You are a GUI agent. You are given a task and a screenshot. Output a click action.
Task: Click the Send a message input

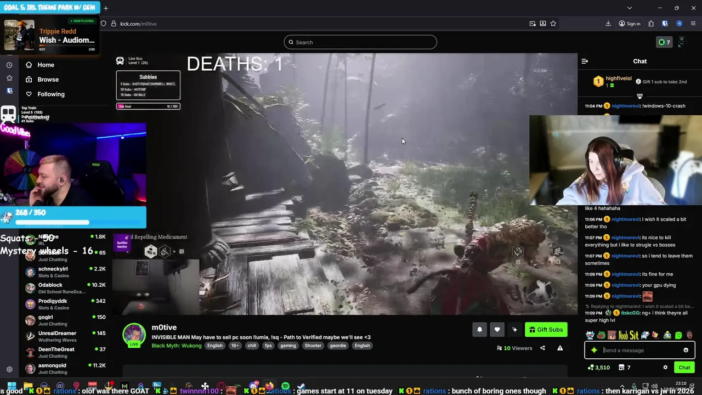(x=639, y=350)
